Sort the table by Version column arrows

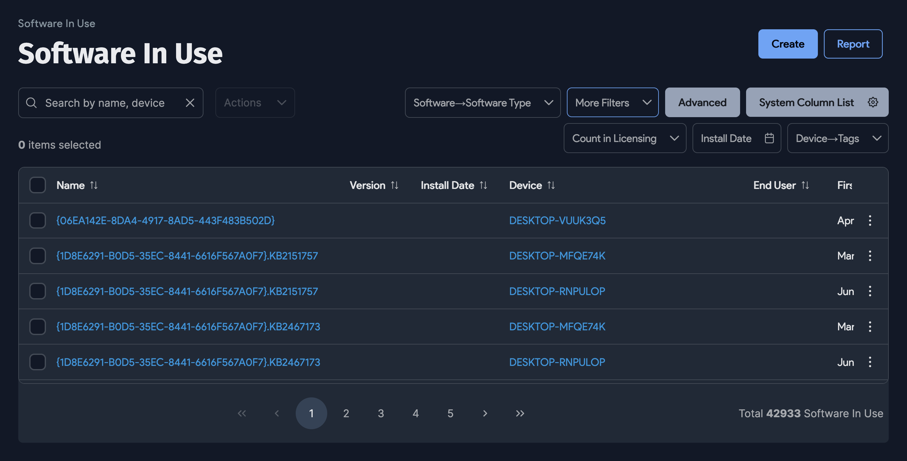[394, 185]
